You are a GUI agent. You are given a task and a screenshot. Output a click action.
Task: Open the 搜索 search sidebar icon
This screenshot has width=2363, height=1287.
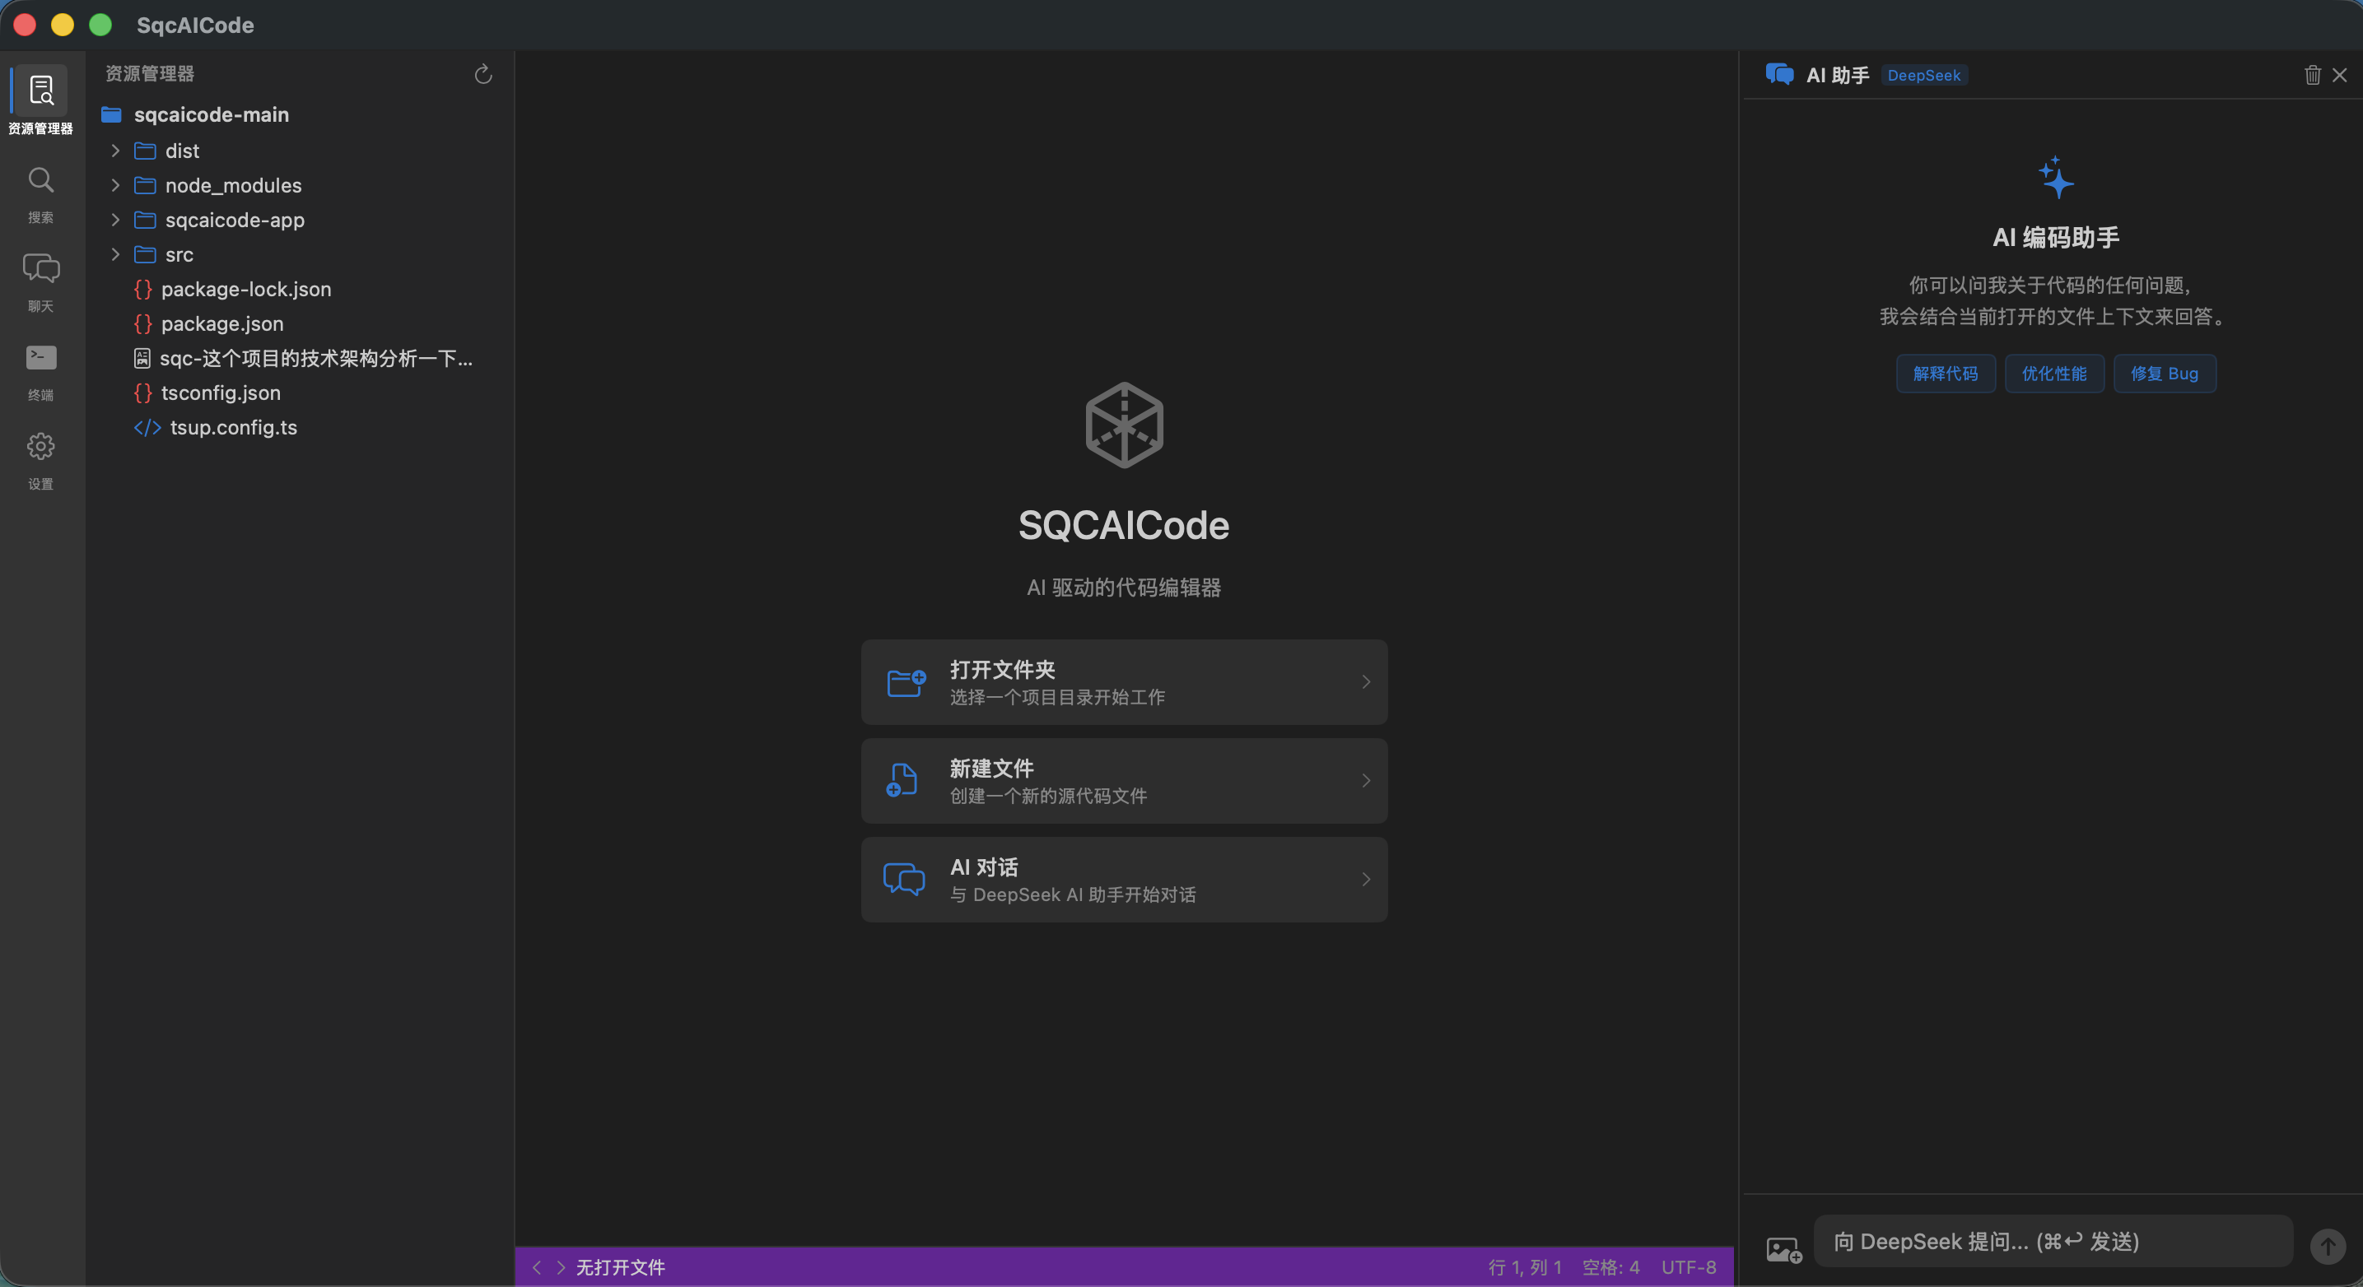pos(41,179)
